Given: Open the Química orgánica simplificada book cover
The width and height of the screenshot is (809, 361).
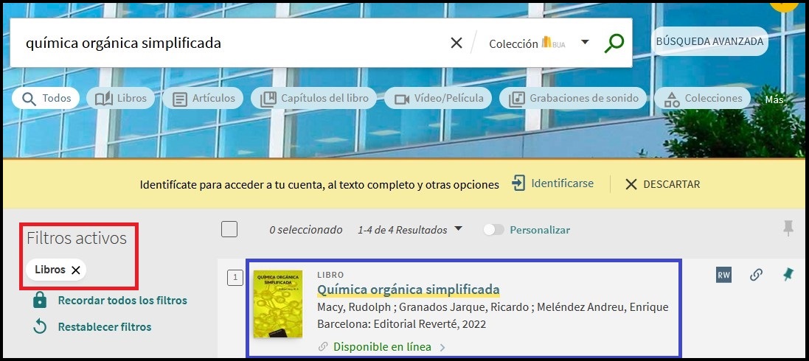Looking at the screenshot, I should (x=277, y=304).
